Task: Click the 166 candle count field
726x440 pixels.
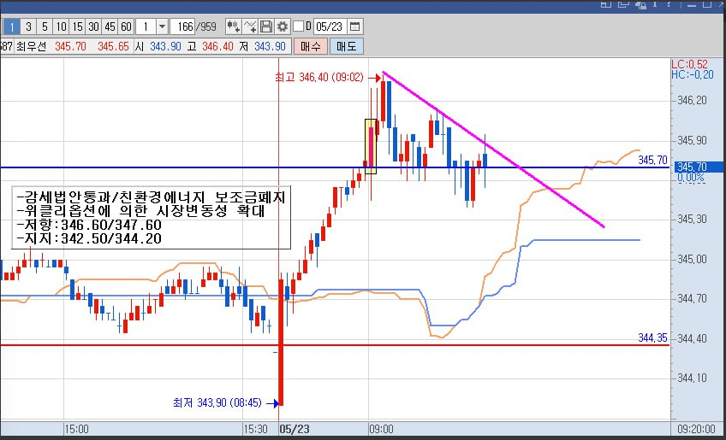Action: coord(182,26)
